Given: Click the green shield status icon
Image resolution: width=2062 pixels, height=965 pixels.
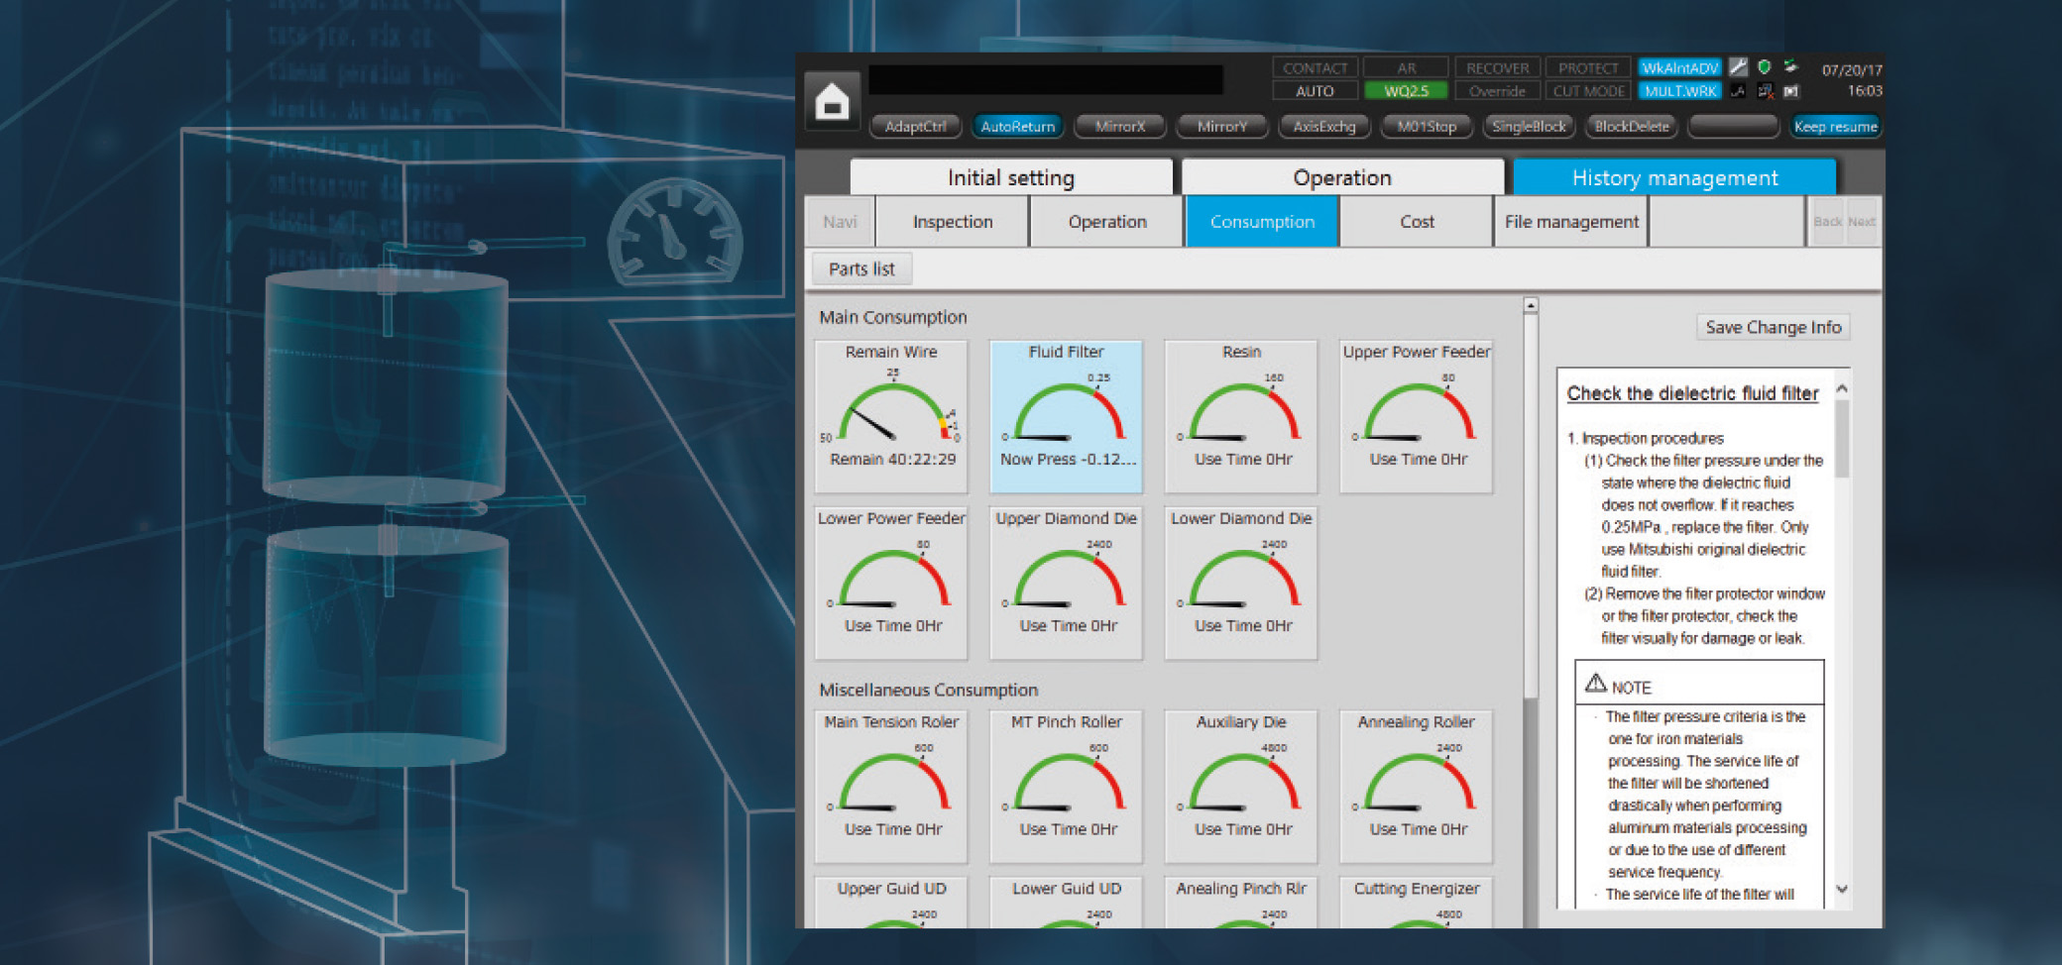Looking at the screenshot, I should 1765,67.
